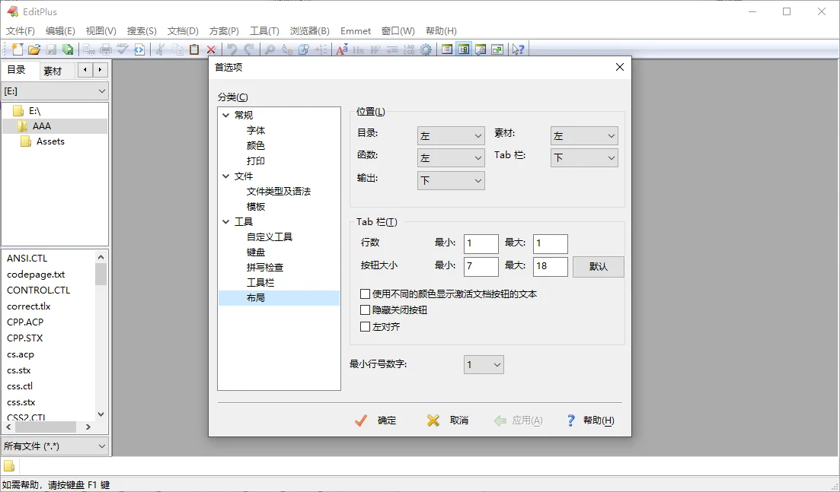This screenshot has height=492, width=840.
Task: Click the view in browser icon
Action: pos(139,49)
